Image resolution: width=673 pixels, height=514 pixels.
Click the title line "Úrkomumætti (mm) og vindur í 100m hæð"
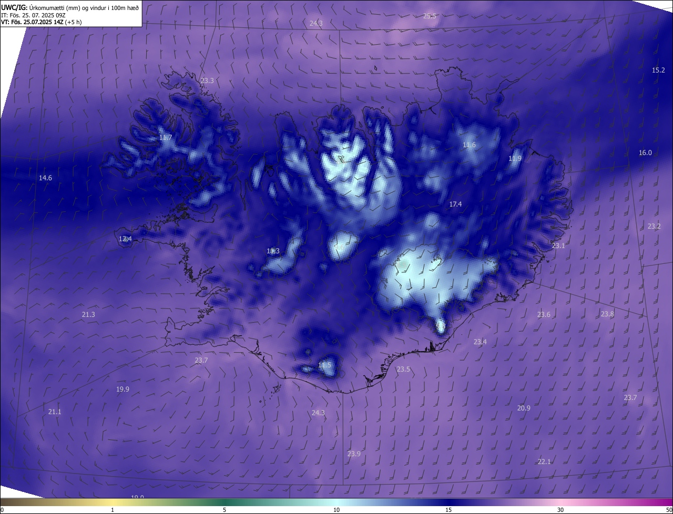tap(83, 7)
